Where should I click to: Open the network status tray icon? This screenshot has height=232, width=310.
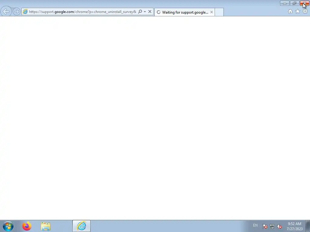coord(272,226)
